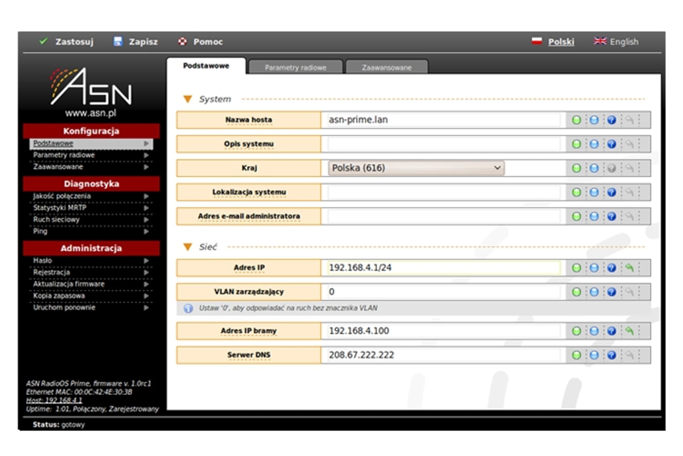Open help for Adres e-mail administratora
The image size is (683, 456).
[611, 216]
